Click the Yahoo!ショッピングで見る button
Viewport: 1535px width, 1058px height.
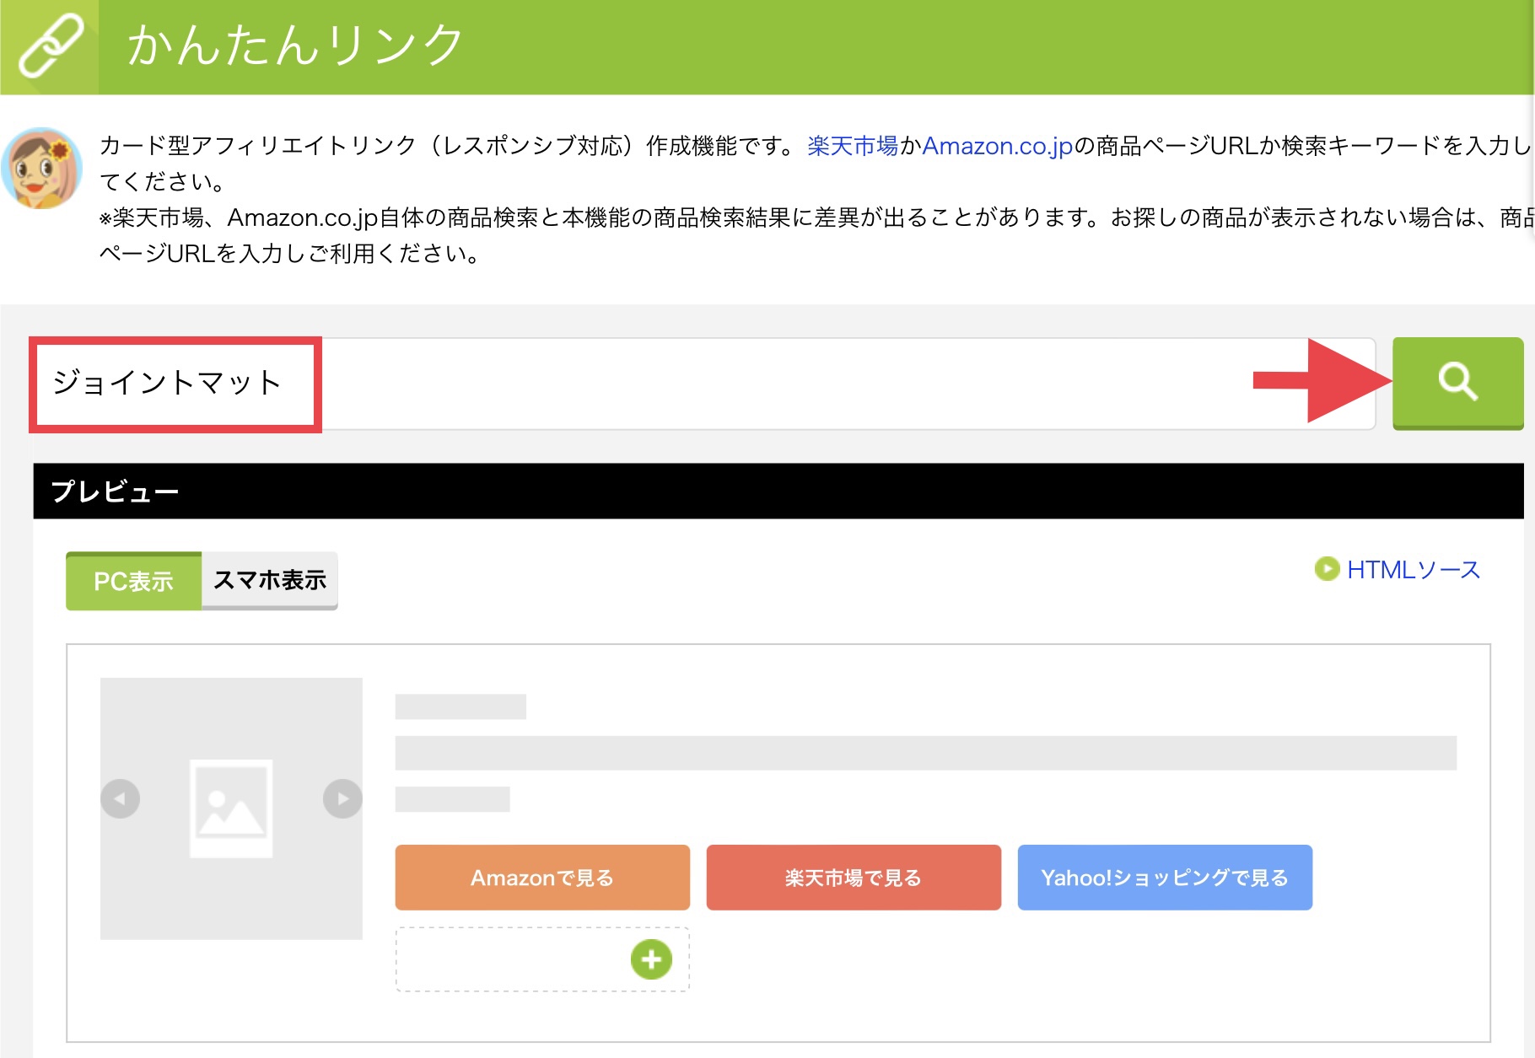[x=1165, y=878]
